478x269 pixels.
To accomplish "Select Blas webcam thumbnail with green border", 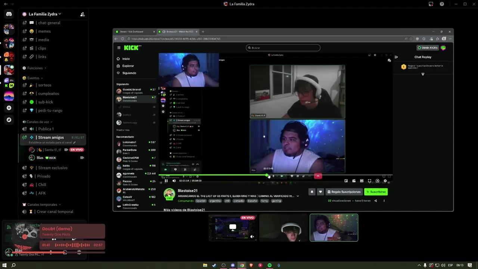I will coord(334,228).
